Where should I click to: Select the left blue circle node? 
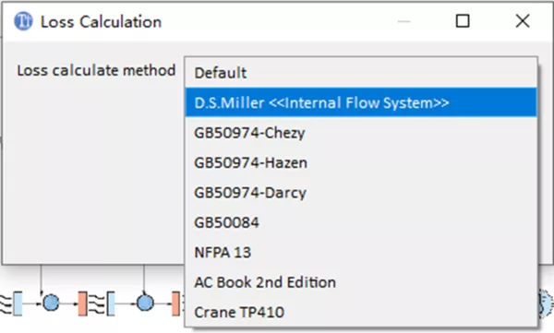click(51, 303)
